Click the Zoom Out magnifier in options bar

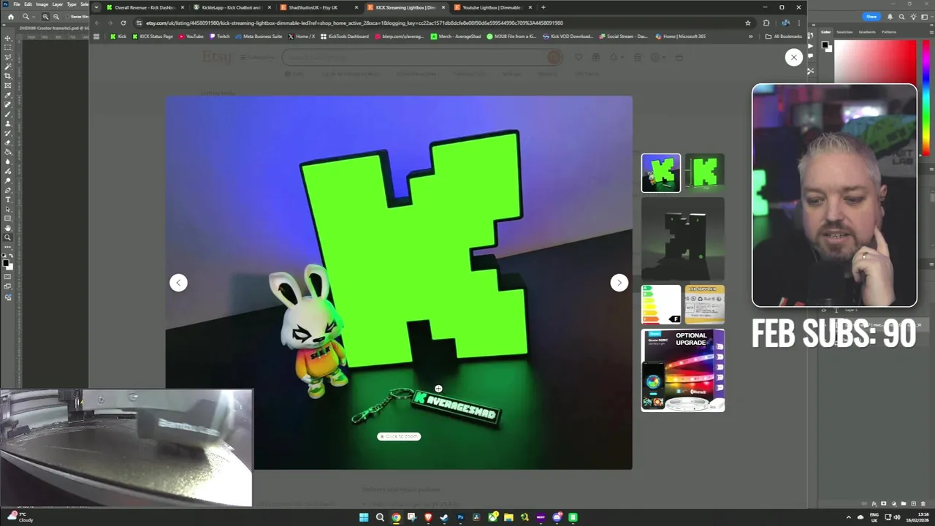click(56, 16)
